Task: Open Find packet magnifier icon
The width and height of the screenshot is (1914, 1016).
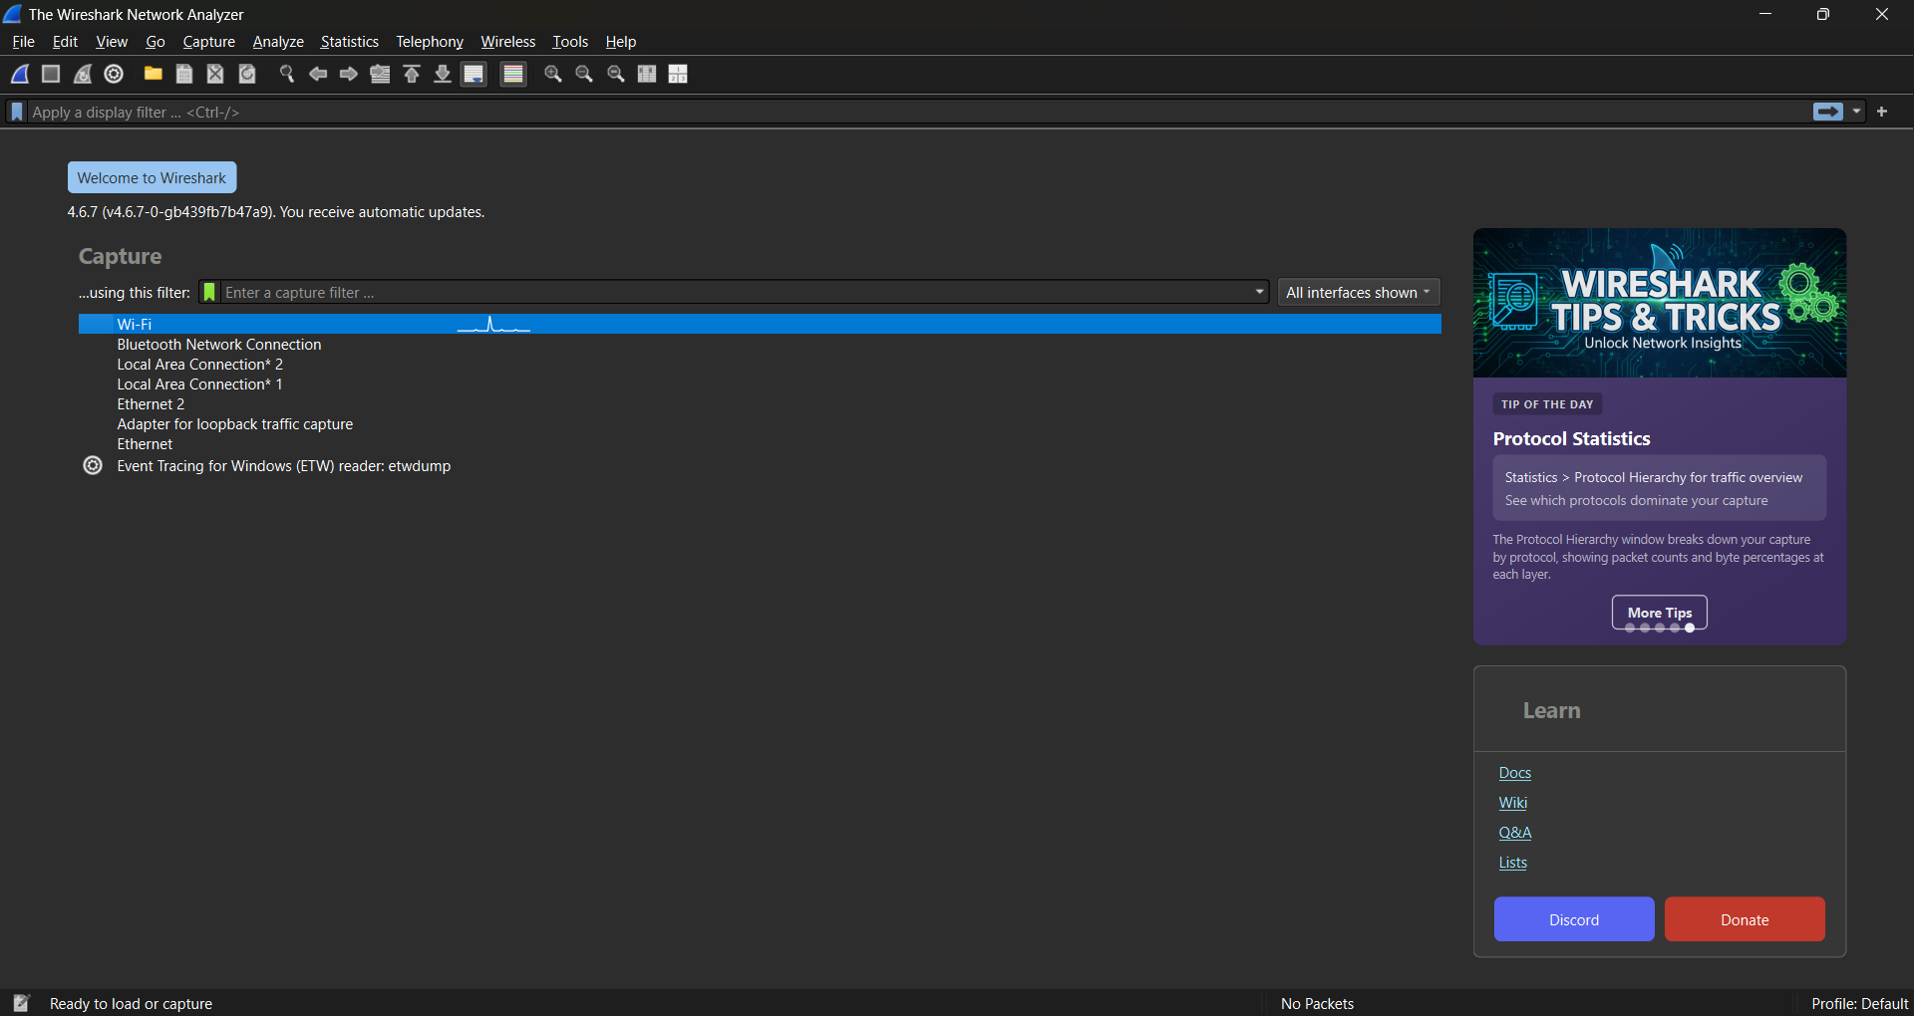Action: pos(287,75)
